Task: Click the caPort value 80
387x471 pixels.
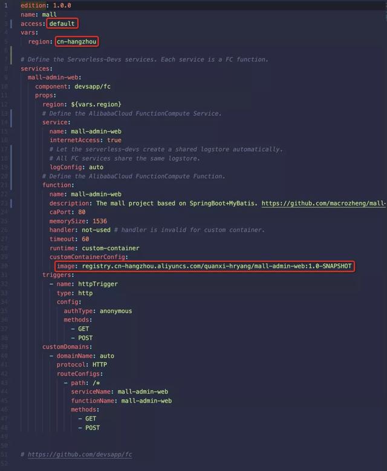Action: (x=82, y=212)
